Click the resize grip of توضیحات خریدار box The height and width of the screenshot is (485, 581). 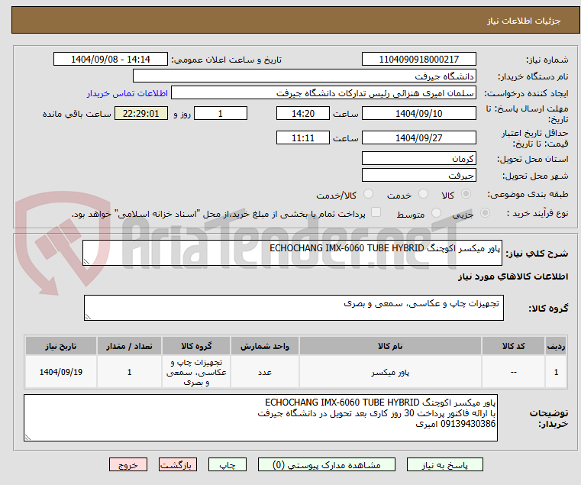[x=27, y=438]
